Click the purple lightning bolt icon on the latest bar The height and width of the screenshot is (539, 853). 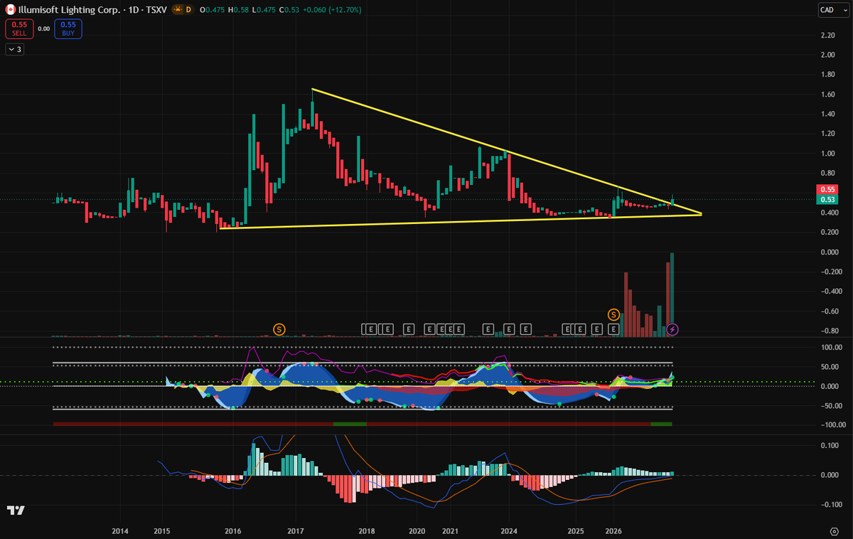click(672, 329)
